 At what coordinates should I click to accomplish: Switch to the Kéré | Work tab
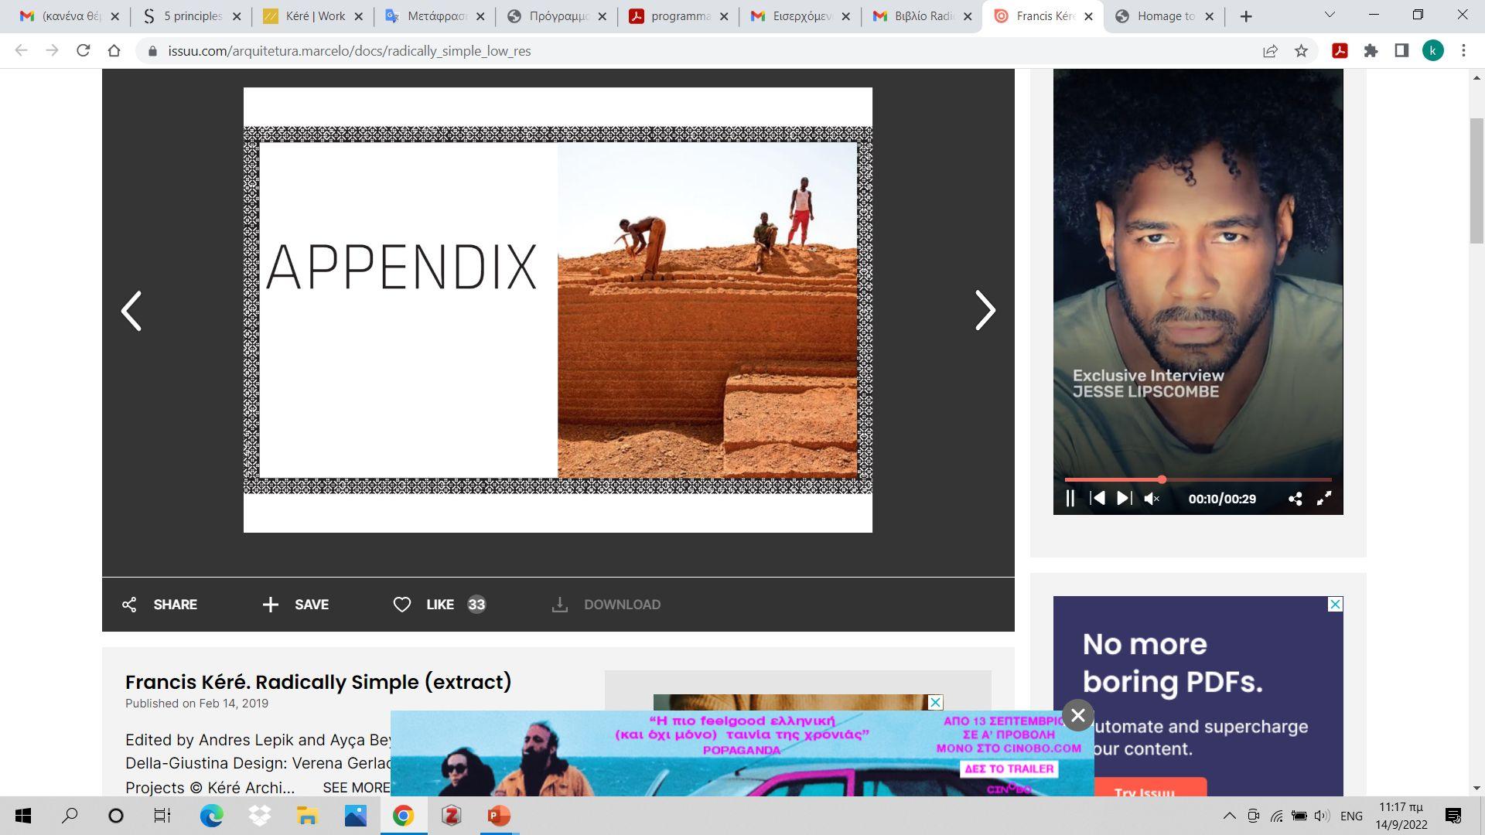[x=314, y=16]
